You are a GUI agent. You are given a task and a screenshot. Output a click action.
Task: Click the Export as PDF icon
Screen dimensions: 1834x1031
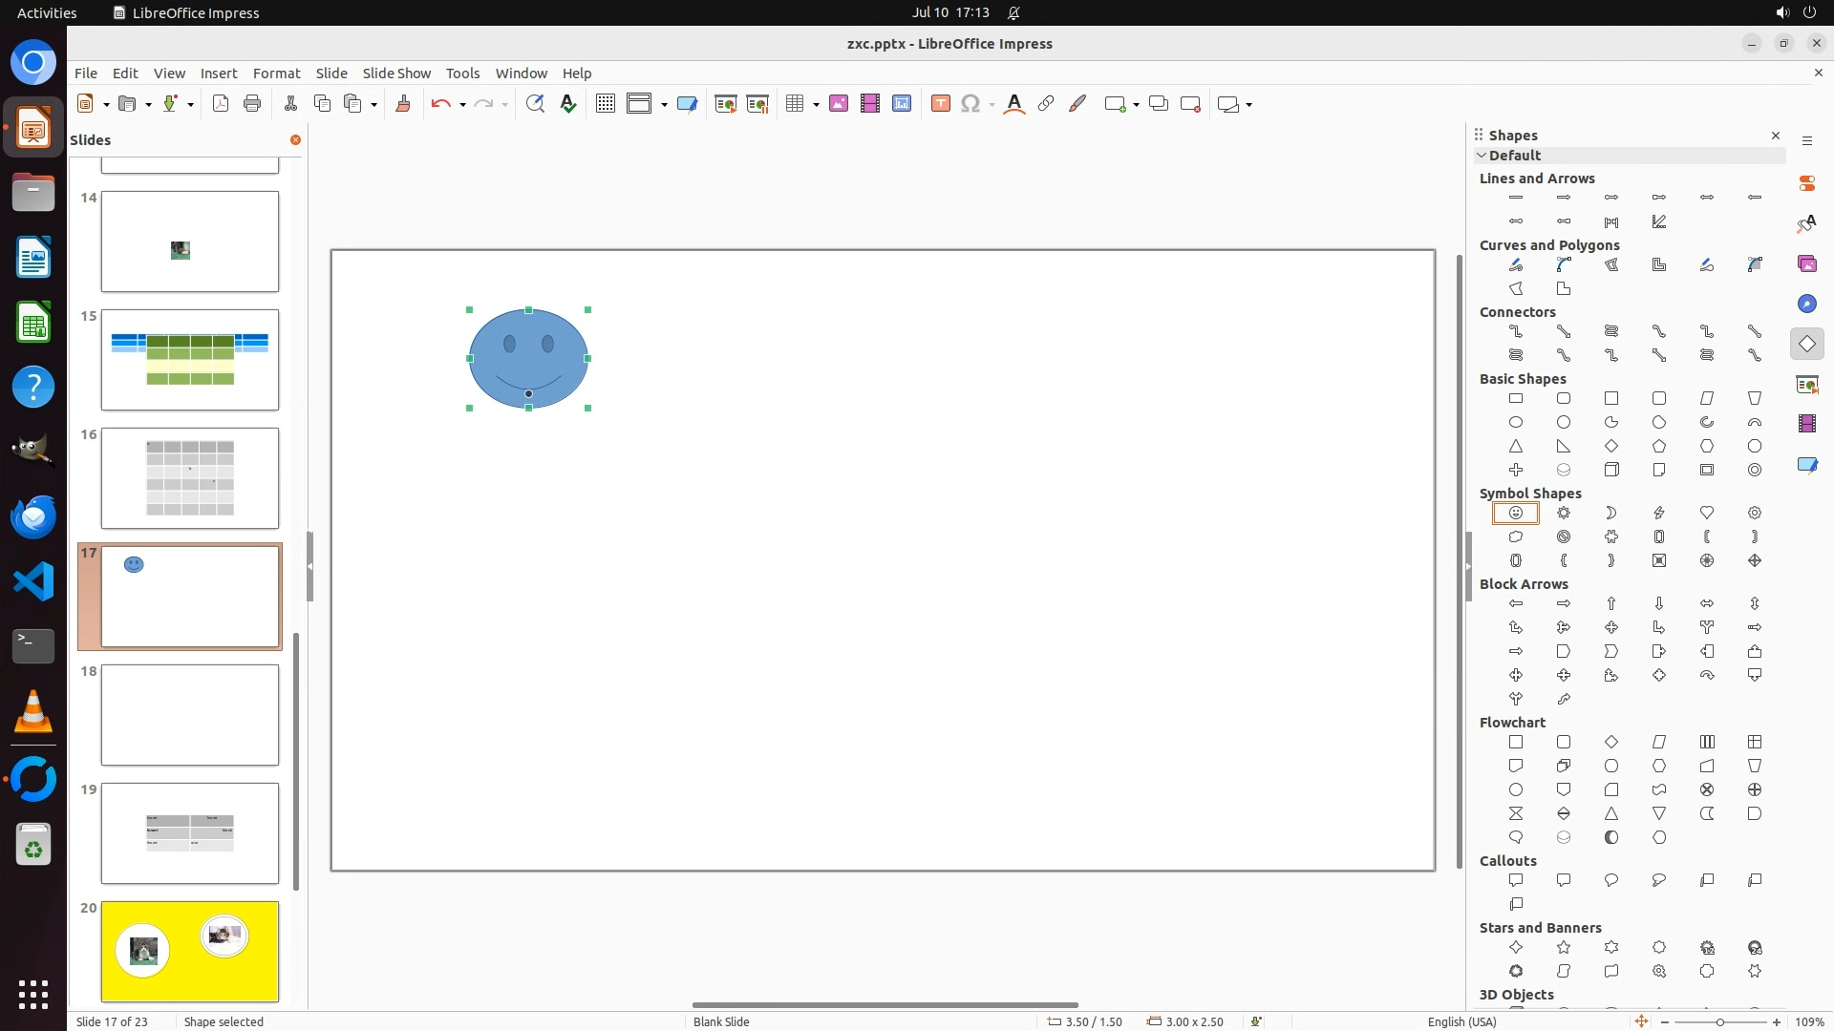coord(221,104)
